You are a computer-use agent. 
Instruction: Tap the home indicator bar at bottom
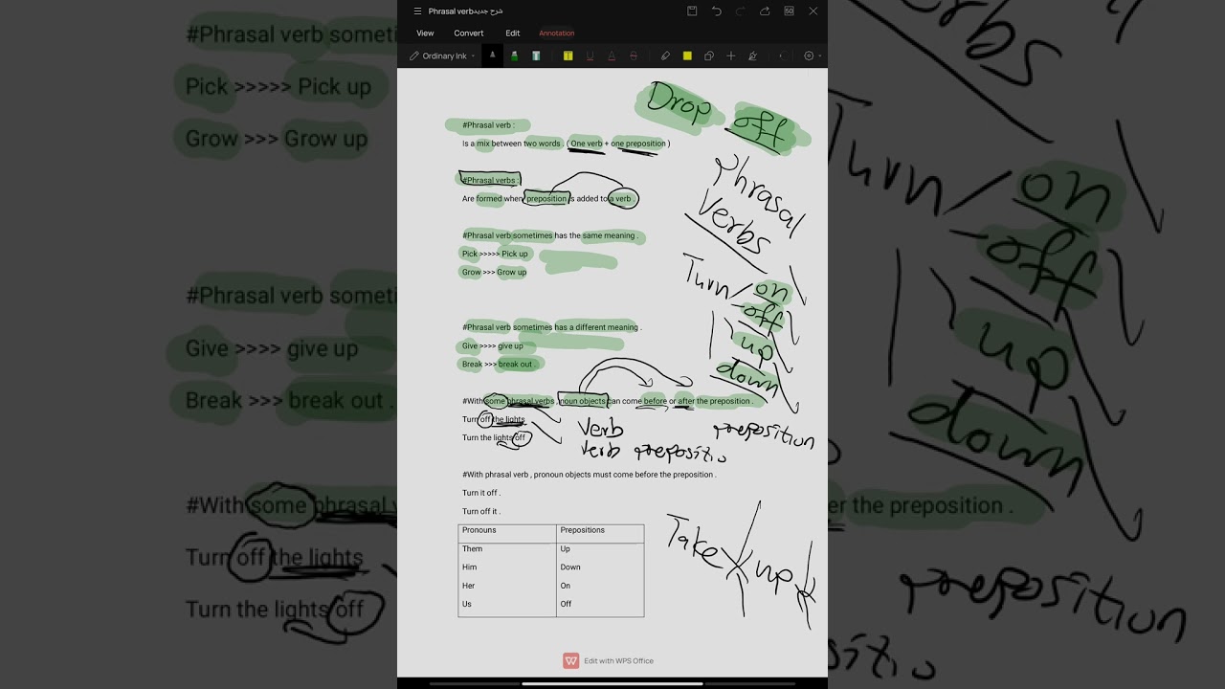pyautogui.click(x=612, y=683)
